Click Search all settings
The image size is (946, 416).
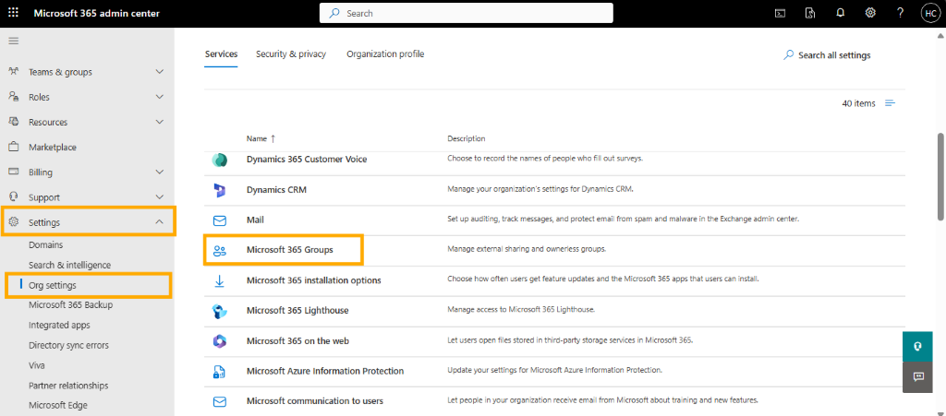(x=827, y=54)
